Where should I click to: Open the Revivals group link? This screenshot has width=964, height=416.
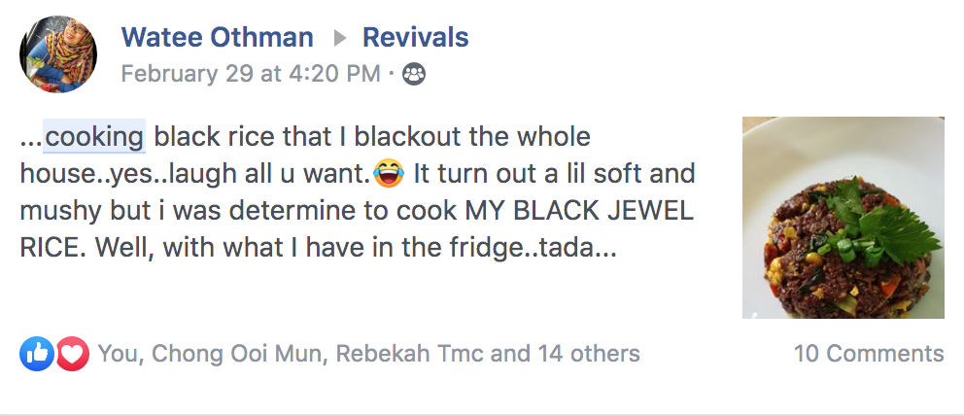click(415, 38)
